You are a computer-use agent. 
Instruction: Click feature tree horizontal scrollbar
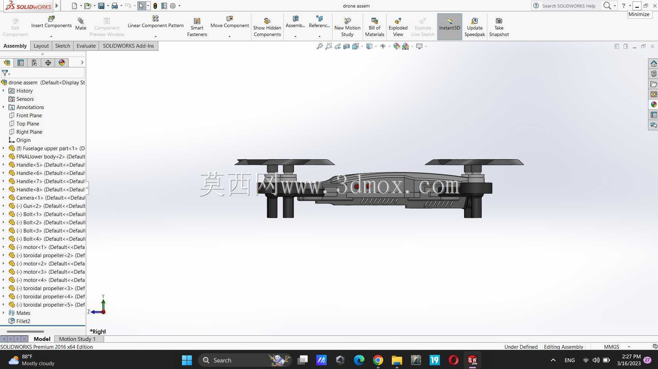pyautogui.click(x=25, y=331)
